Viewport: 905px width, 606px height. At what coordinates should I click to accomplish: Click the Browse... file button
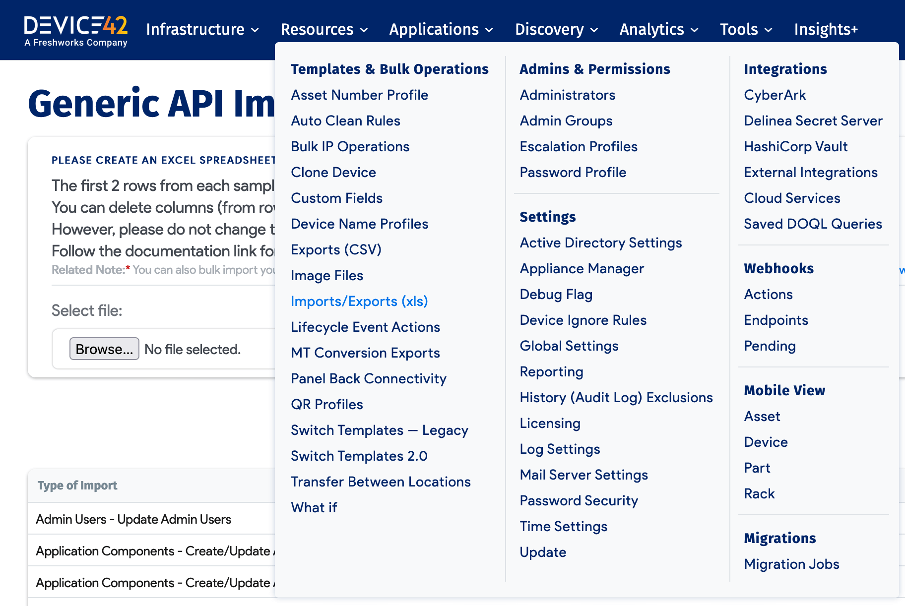104,349
